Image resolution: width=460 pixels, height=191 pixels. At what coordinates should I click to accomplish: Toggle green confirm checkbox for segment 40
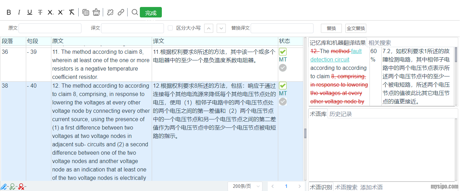[x=283, y=86]
